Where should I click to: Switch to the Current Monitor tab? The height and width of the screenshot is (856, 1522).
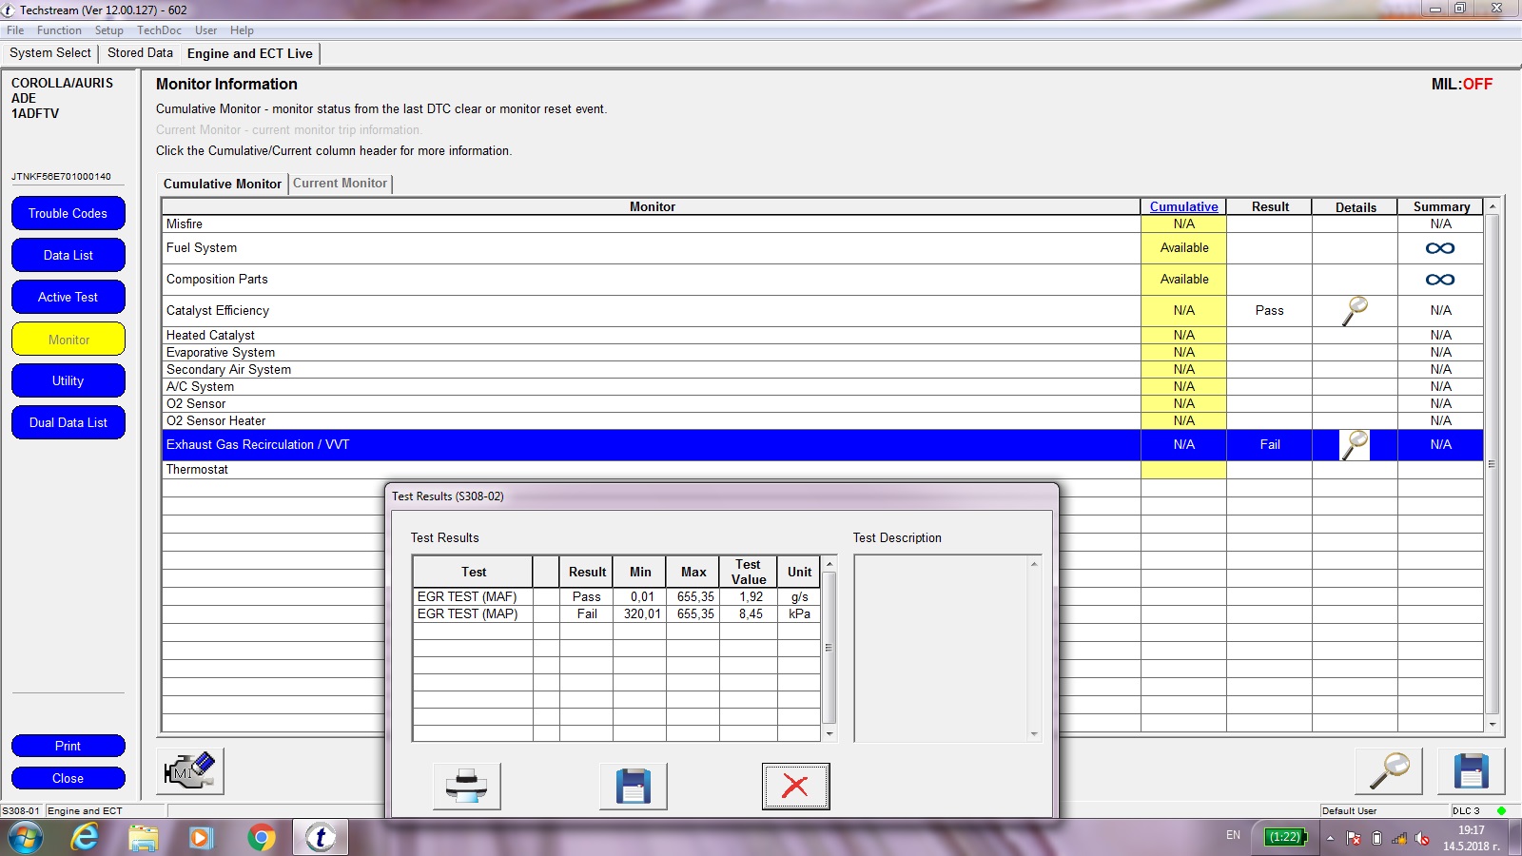click(x=340, y=184)
